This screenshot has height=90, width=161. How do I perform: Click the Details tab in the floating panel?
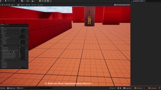point(3,24)
